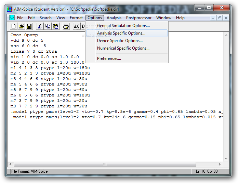Click the horizontal scrollbar left arrow
Screen dimensions: 239x184
10,165
